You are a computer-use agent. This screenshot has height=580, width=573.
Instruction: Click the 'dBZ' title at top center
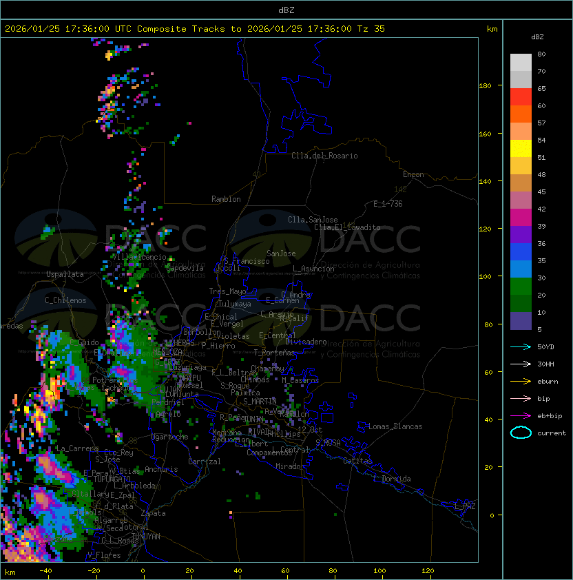point(286,10)
